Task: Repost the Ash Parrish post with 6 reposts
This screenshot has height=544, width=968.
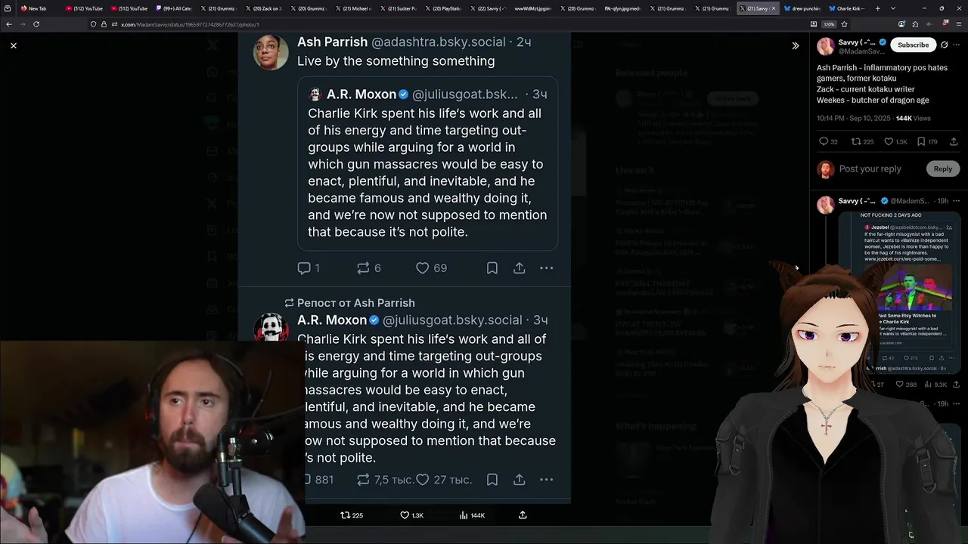Action: coord(369,268)
